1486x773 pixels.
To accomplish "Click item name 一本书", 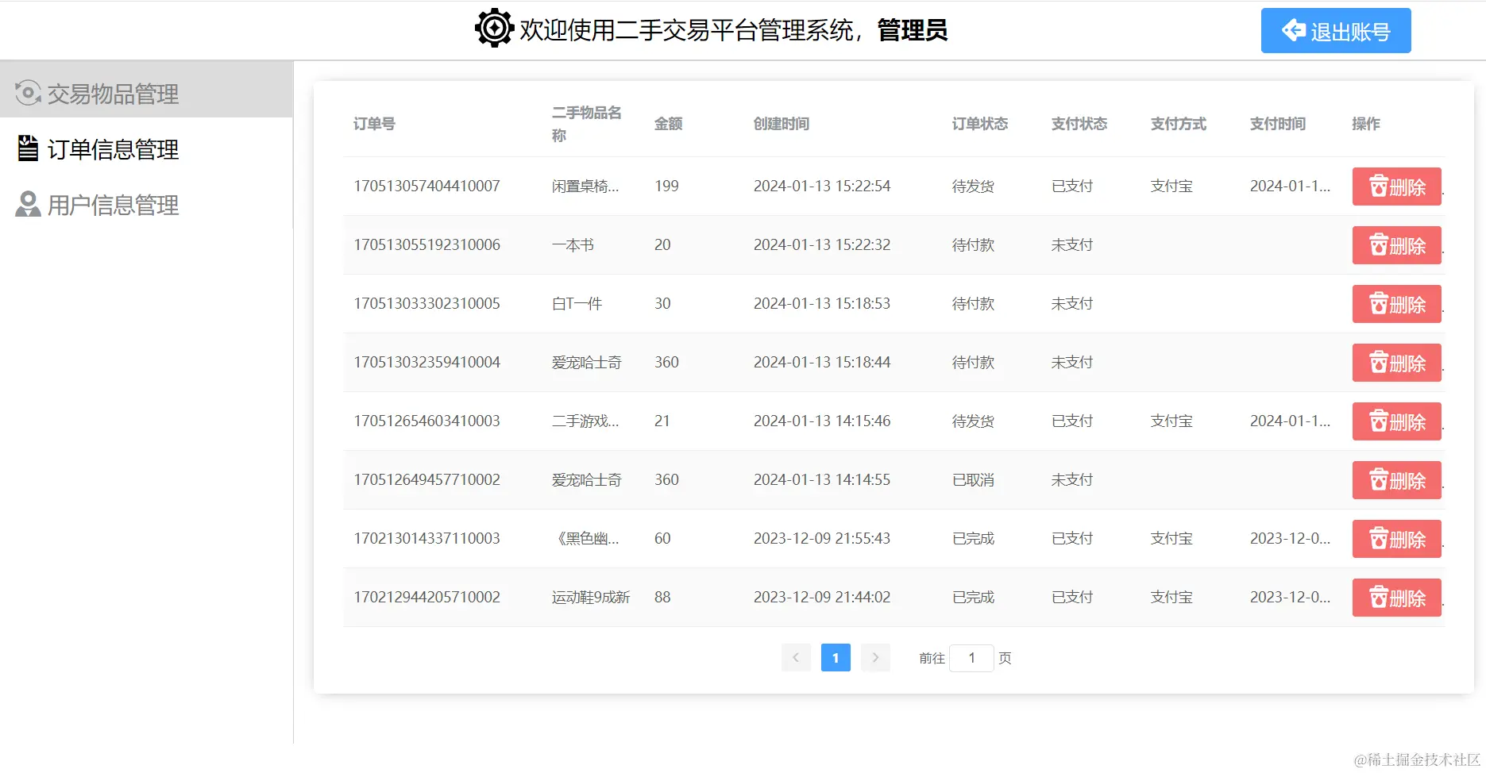I will pyautogui.click(x=573, y=244).
